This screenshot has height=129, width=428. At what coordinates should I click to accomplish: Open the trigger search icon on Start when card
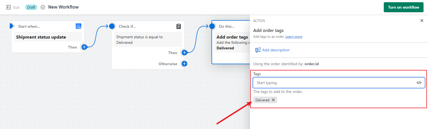pyautogui.click(x=78, y=26)
